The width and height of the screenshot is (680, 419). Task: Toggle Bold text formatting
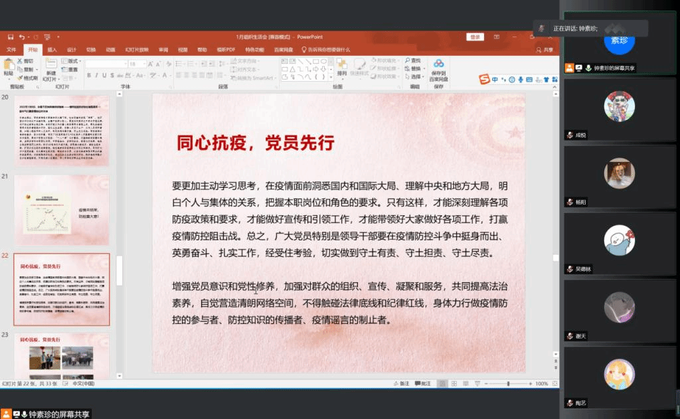88,77
